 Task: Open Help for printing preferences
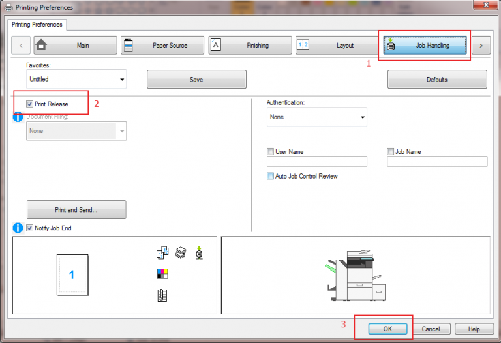coord(474,329)
